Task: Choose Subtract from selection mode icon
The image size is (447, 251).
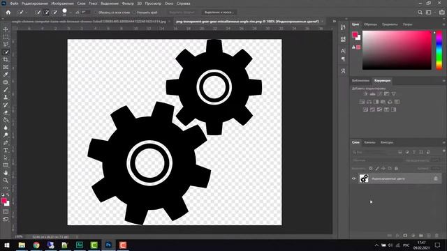Action: (54, 13)
